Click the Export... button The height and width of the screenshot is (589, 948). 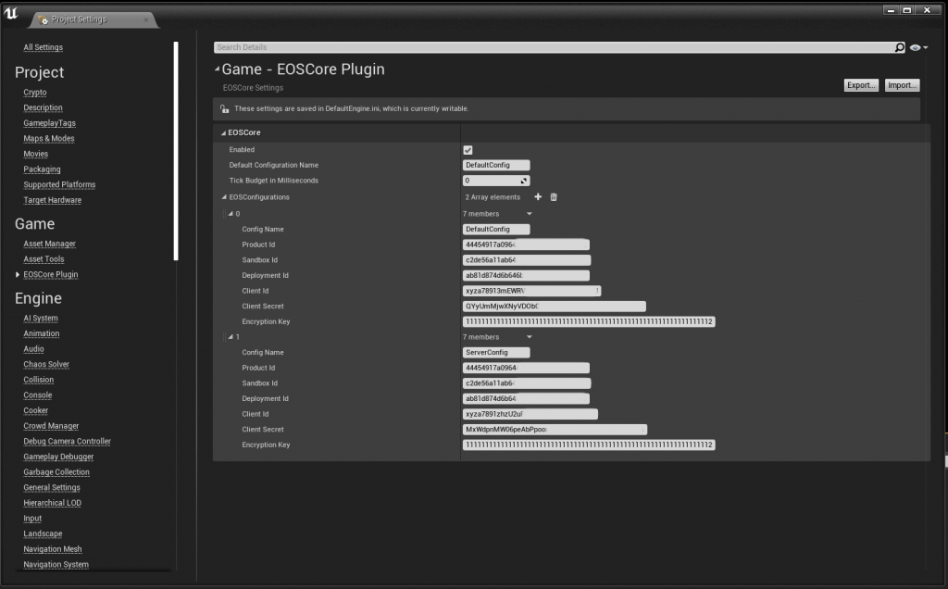pos(861,85)
